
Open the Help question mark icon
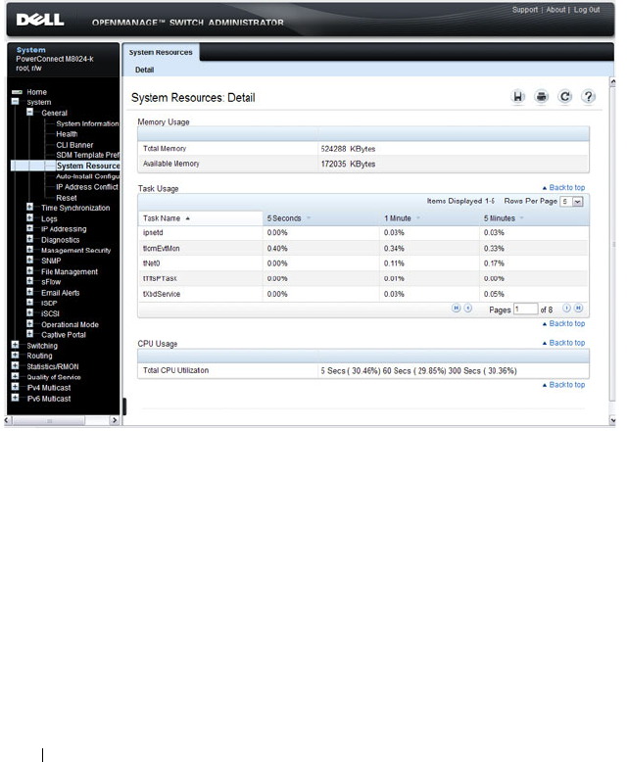588,97
